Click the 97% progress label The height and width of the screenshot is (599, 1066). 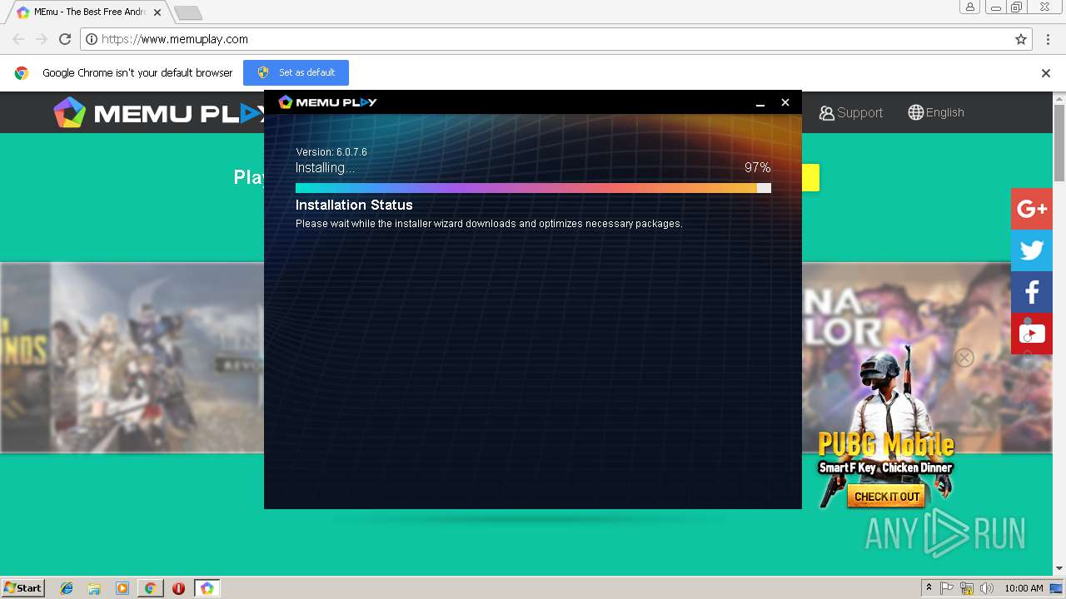757,167
